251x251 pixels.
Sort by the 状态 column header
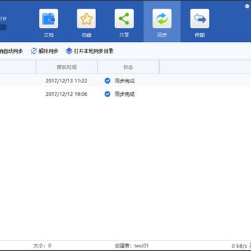tap(128, 67)
